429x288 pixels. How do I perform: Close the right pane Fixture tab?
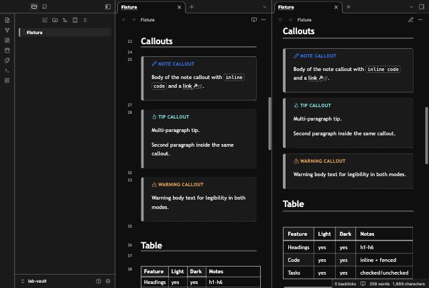[x=336, y=7]
